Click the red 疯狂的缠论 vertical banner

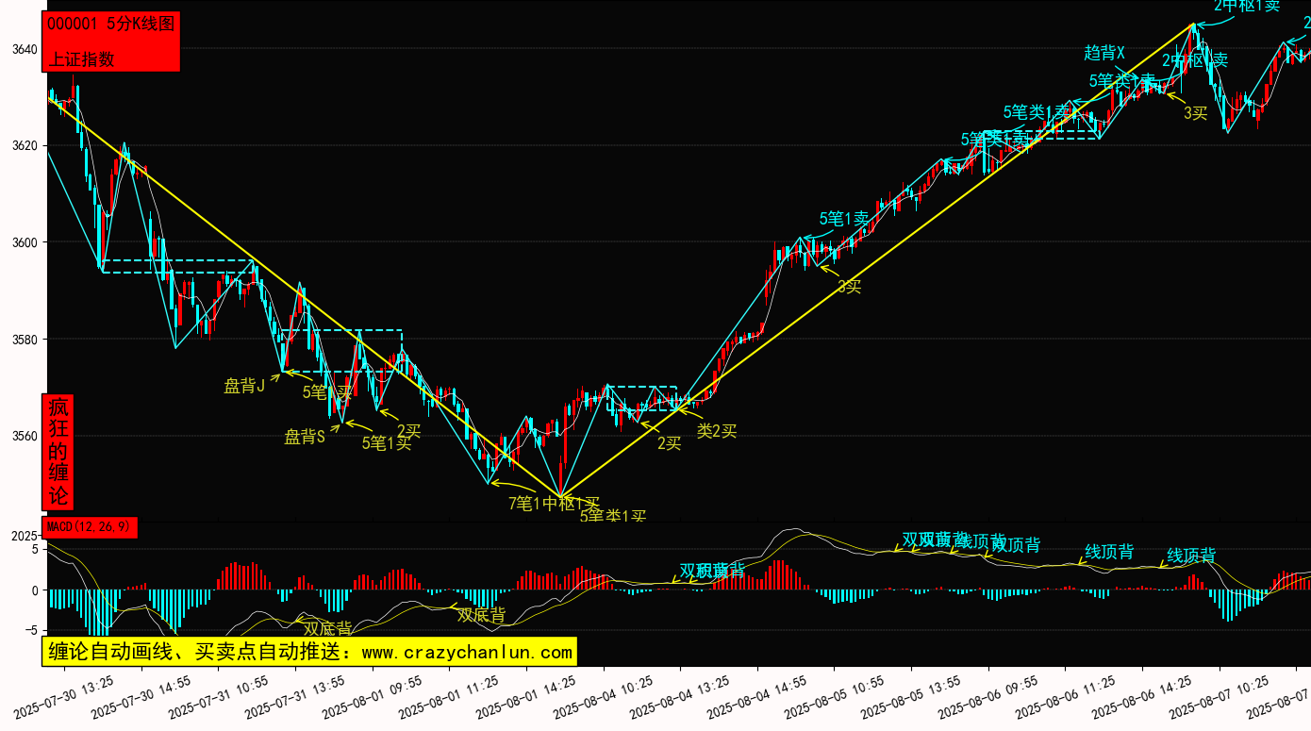(x=58, y=452)
